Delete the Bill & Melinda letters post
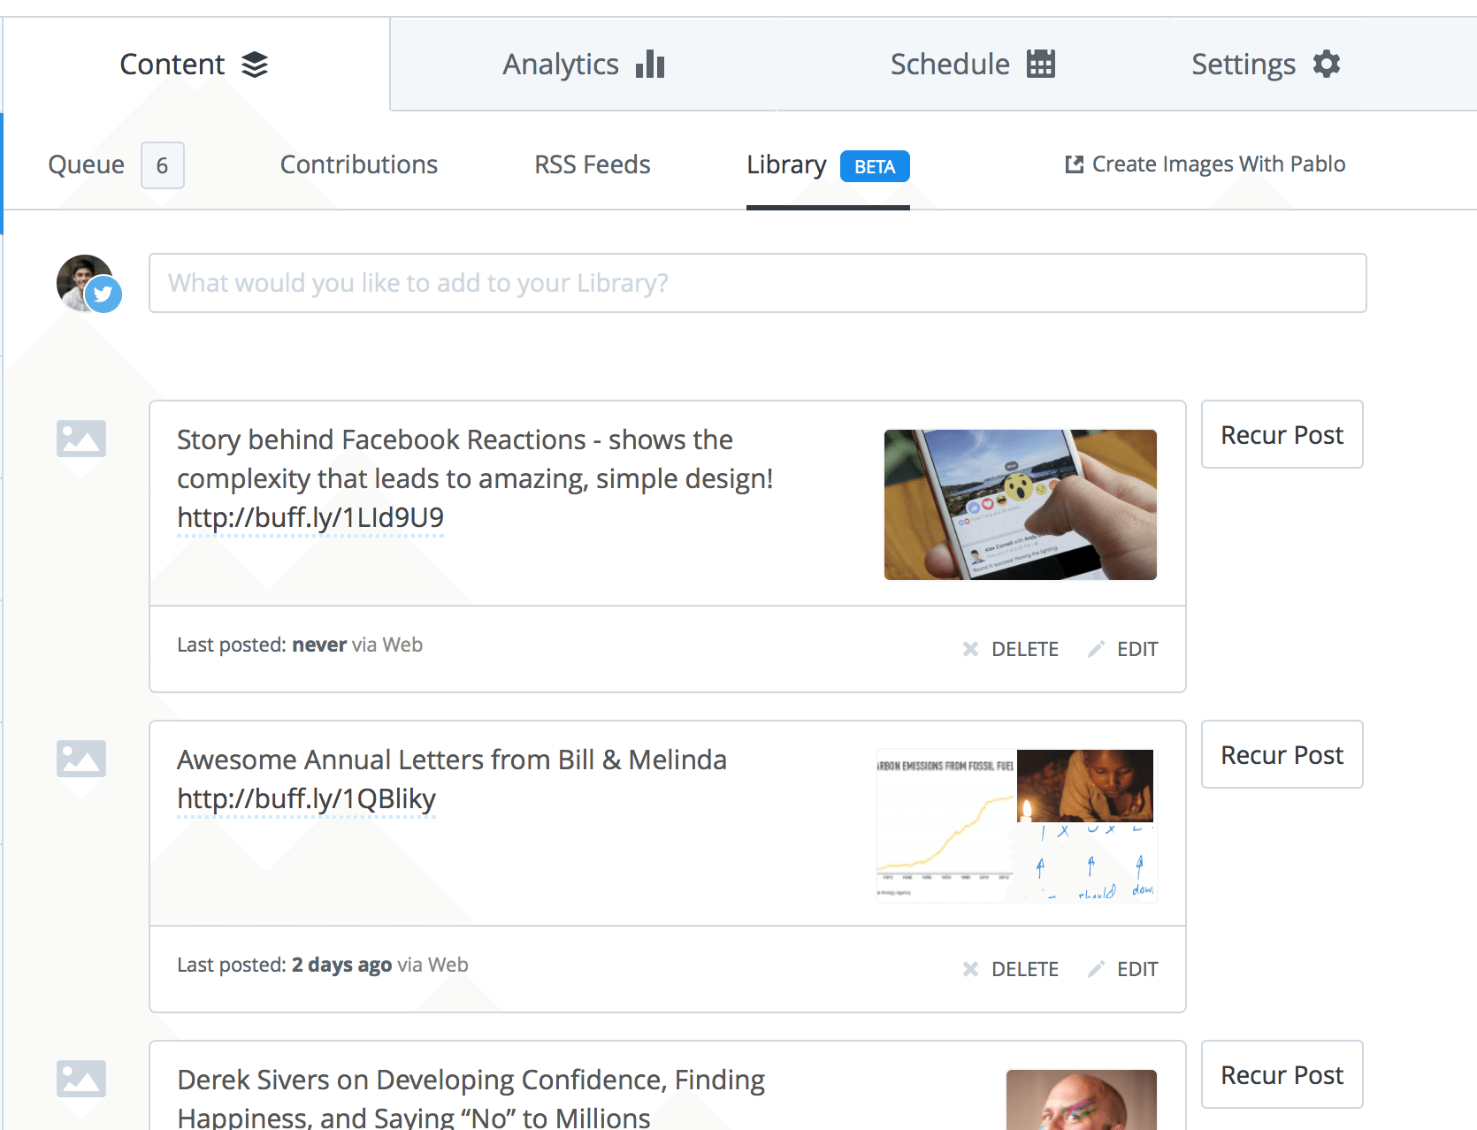The width and height of the screenshot is (1477, 1130). 1011,969
